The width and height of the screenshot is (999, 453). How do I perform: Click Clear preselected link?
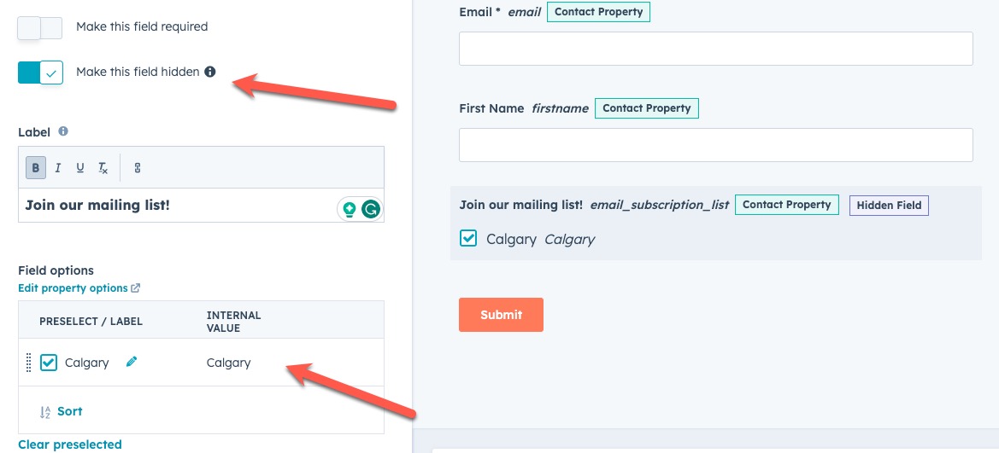pos(70,444)
